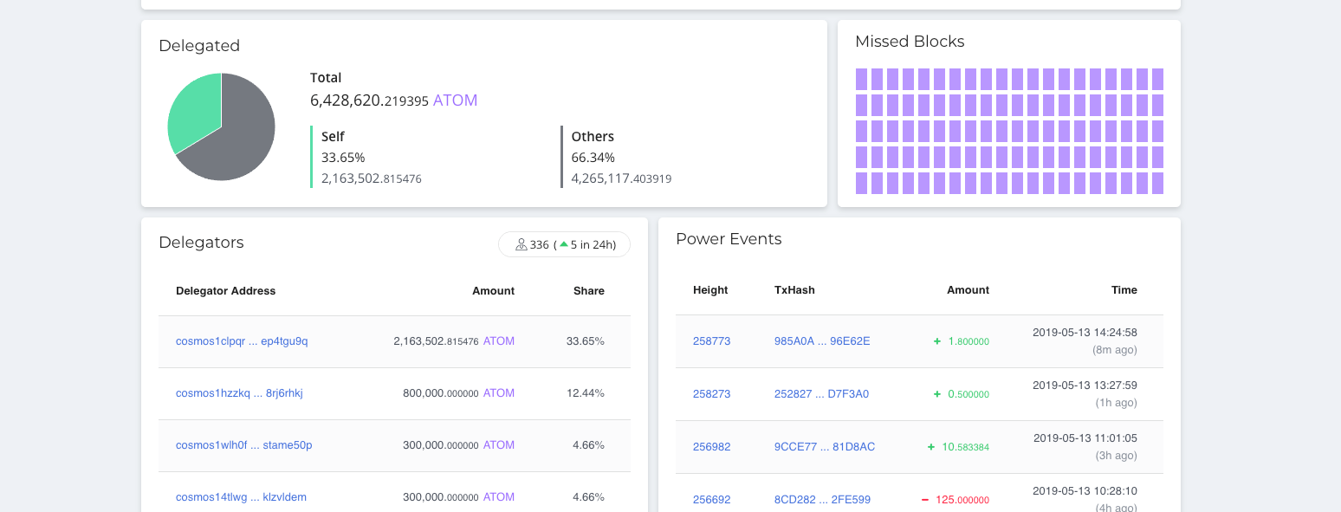The height and width of the screenshot is (512, 1341).
Task: Click the first square in the Missed Blocks grid
Action: 863,78
